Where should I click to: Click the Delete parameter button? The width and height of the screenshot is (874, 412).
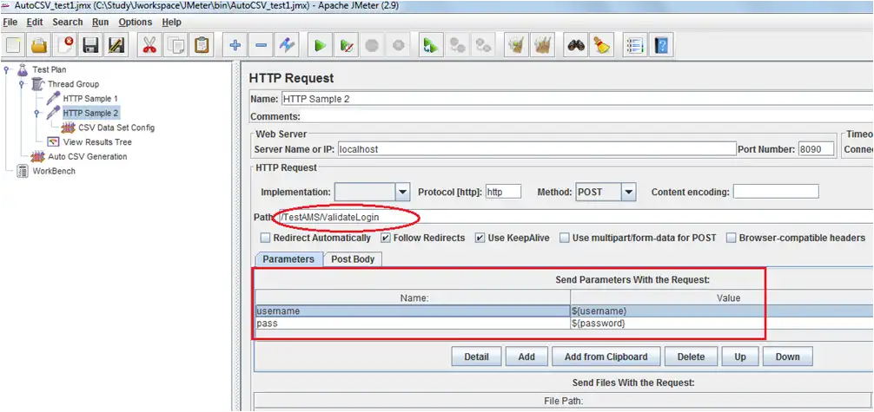[691, 356]
